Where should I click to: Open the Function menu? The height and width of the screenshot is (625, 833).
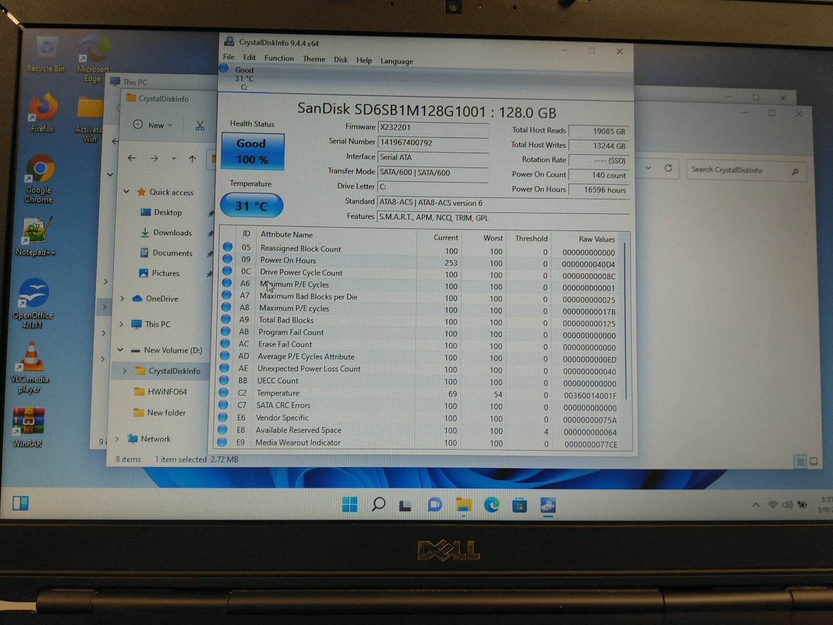279,58
